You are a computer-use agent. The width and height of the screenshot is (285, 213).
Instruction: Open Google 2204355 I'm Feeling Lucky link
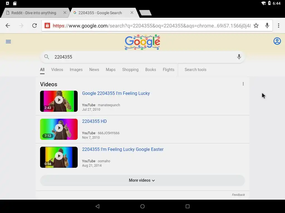point(116,93)
